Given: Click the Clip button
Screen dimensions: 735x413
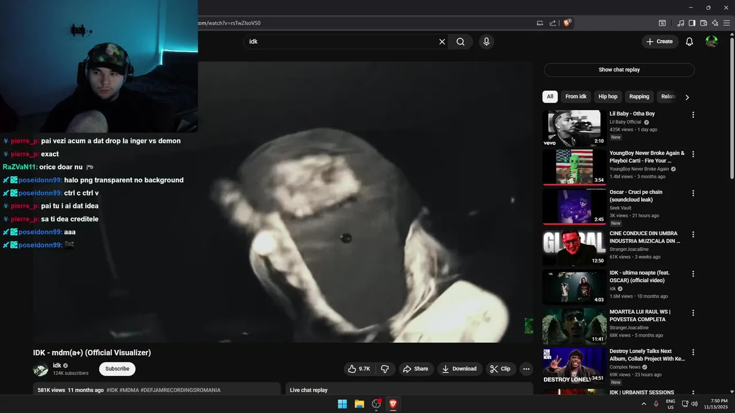Looking at the screenshot, I should click(x=501, y=369).
